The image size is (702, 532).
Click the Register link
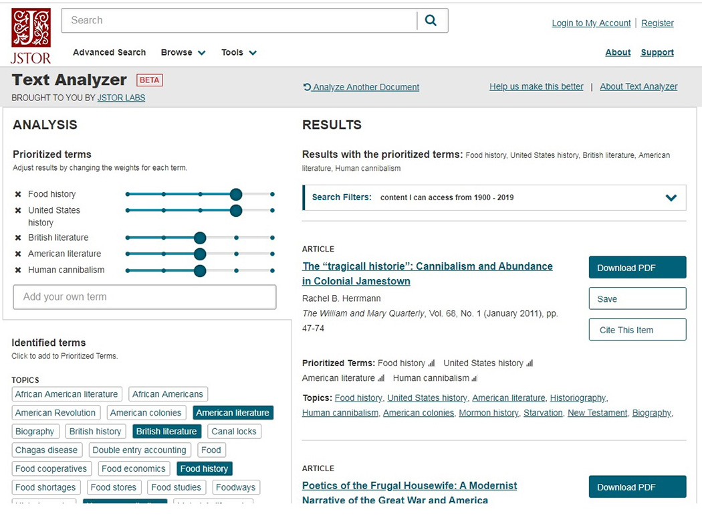click(x=657, y=23)
